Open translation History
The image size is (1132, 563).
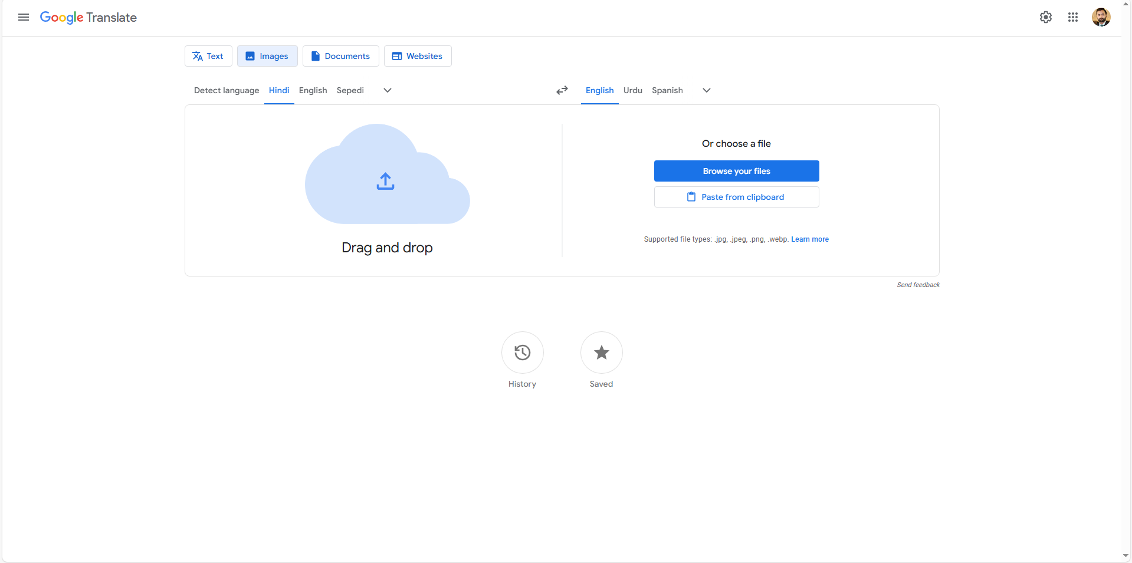(523, 353)
